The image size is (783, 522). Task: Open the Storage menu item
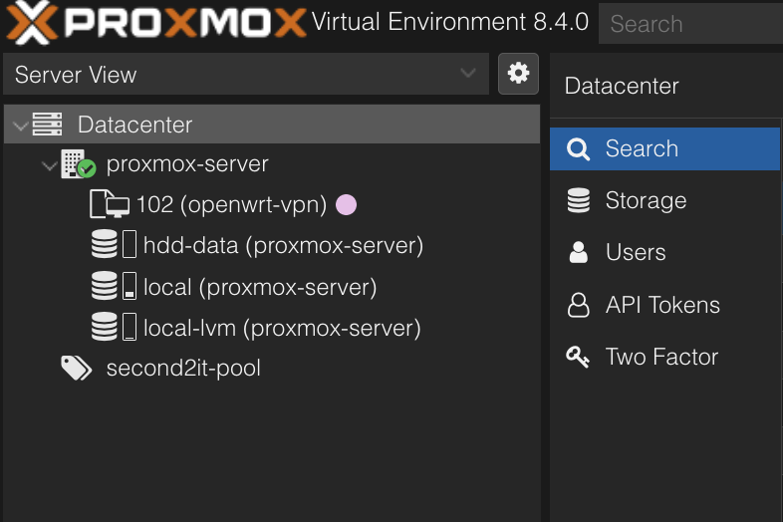pyautogui.click(x=646, y=201)
